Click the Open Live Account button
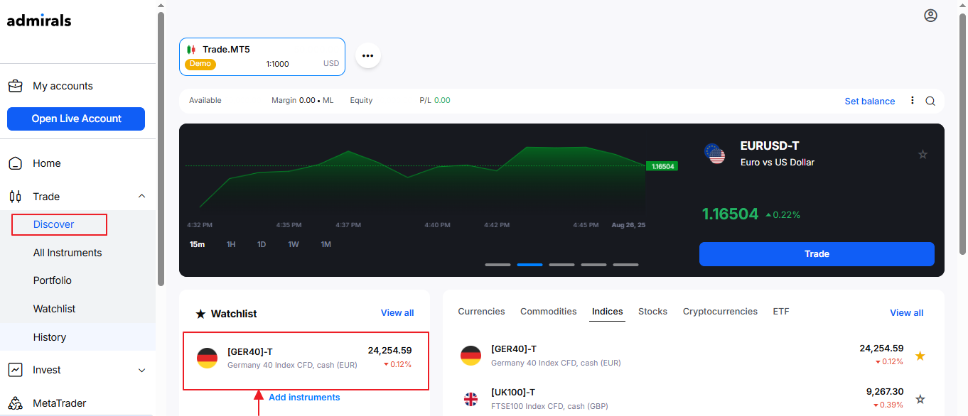 (76, 119)
